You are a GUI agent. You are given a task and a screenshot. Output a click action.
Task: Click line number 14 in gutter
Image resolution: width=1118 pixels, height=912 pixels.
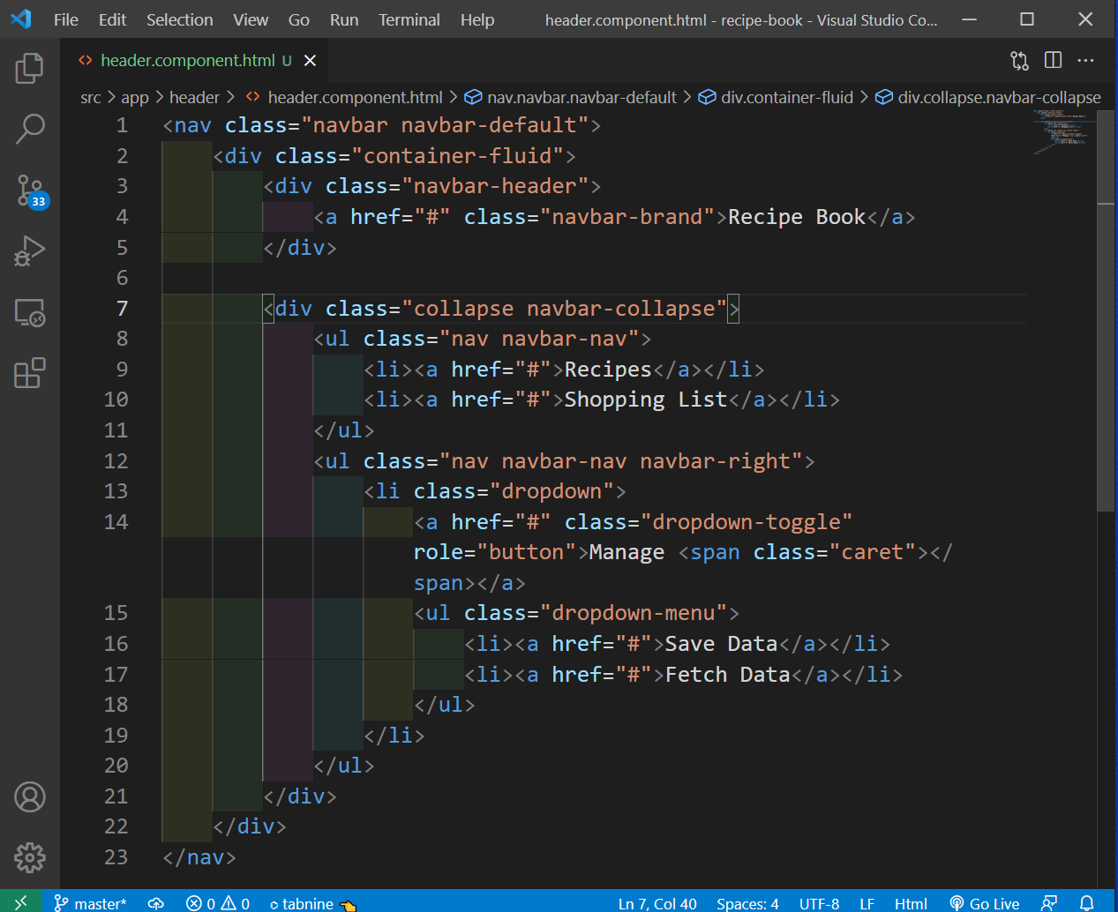[116, 522]
